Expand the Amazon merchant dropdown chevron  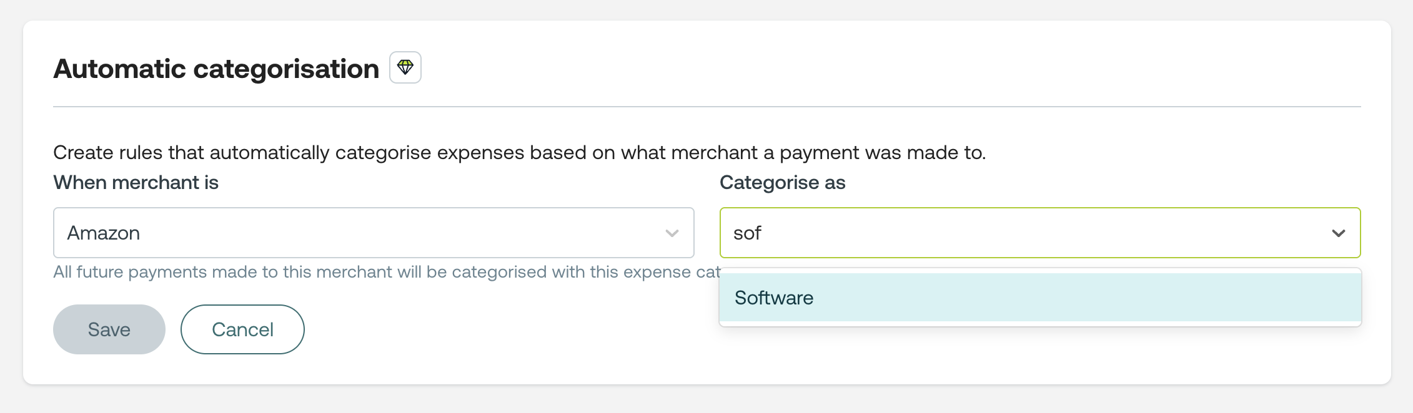click(x=672, y=233)
